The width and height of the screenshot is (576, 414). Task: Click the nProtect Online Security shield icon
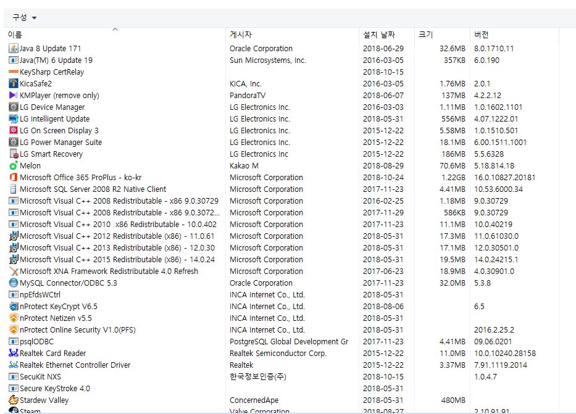(x=14, y=329)
